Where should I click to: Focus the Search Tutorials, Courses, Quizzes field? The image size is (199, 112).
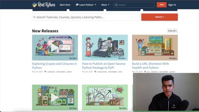click(86, 17)
